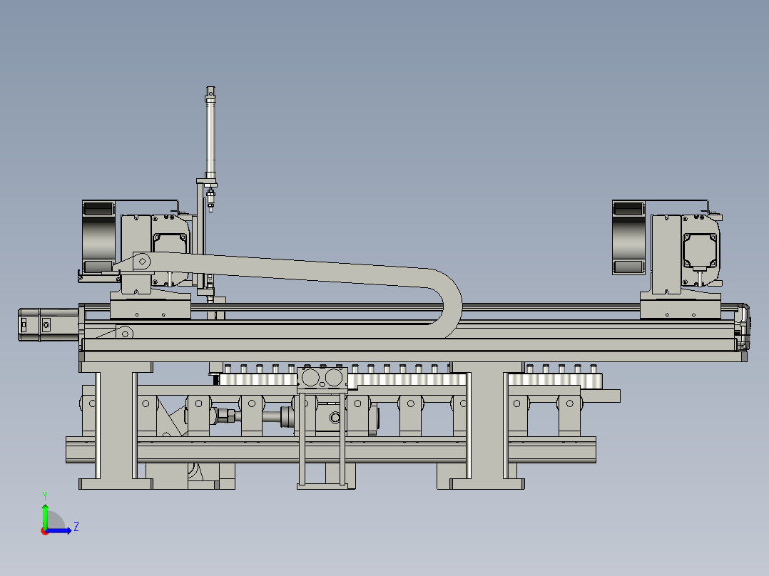Viewport: 769px width, 576px height.
Task: Select the servo motor on the rail's left end
Action: [49, 324]
